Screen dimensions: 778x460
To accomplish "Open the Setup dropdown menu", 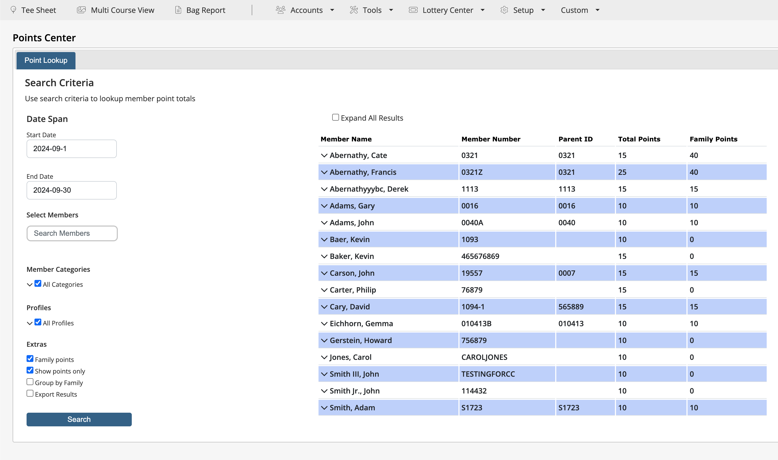I will [x=543, y=10].
